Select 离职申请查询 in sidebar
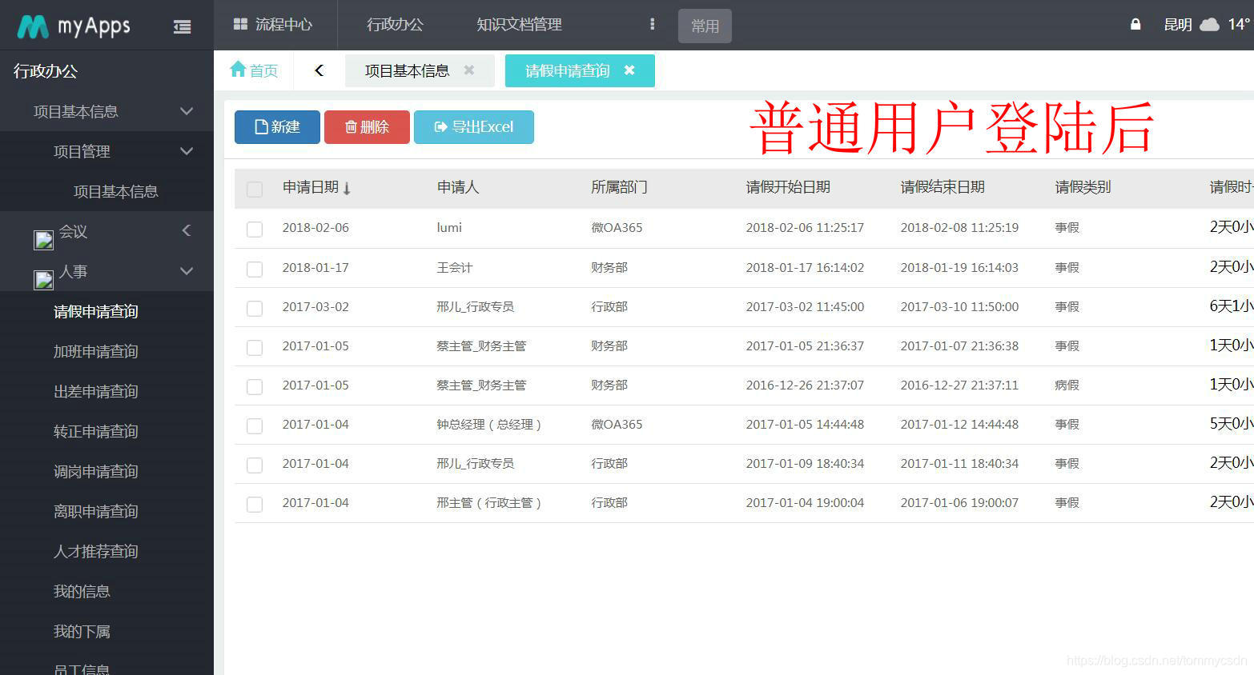This screenshot has width=1254, height=675. tap(96, 511)
